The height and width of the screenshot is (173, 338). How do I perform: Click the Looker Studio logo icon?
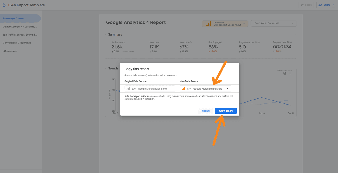[4, 5]
